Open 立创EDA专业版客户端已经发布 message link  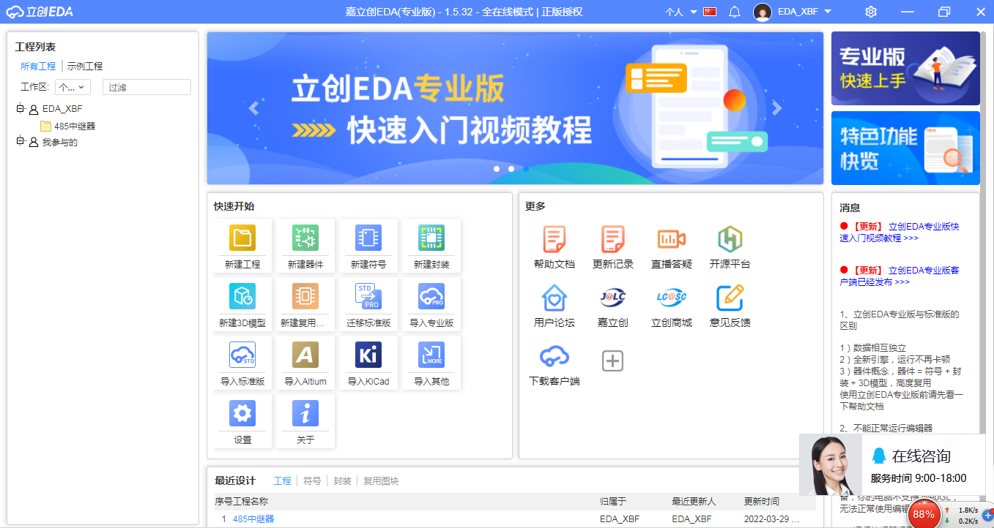[900, 276]
